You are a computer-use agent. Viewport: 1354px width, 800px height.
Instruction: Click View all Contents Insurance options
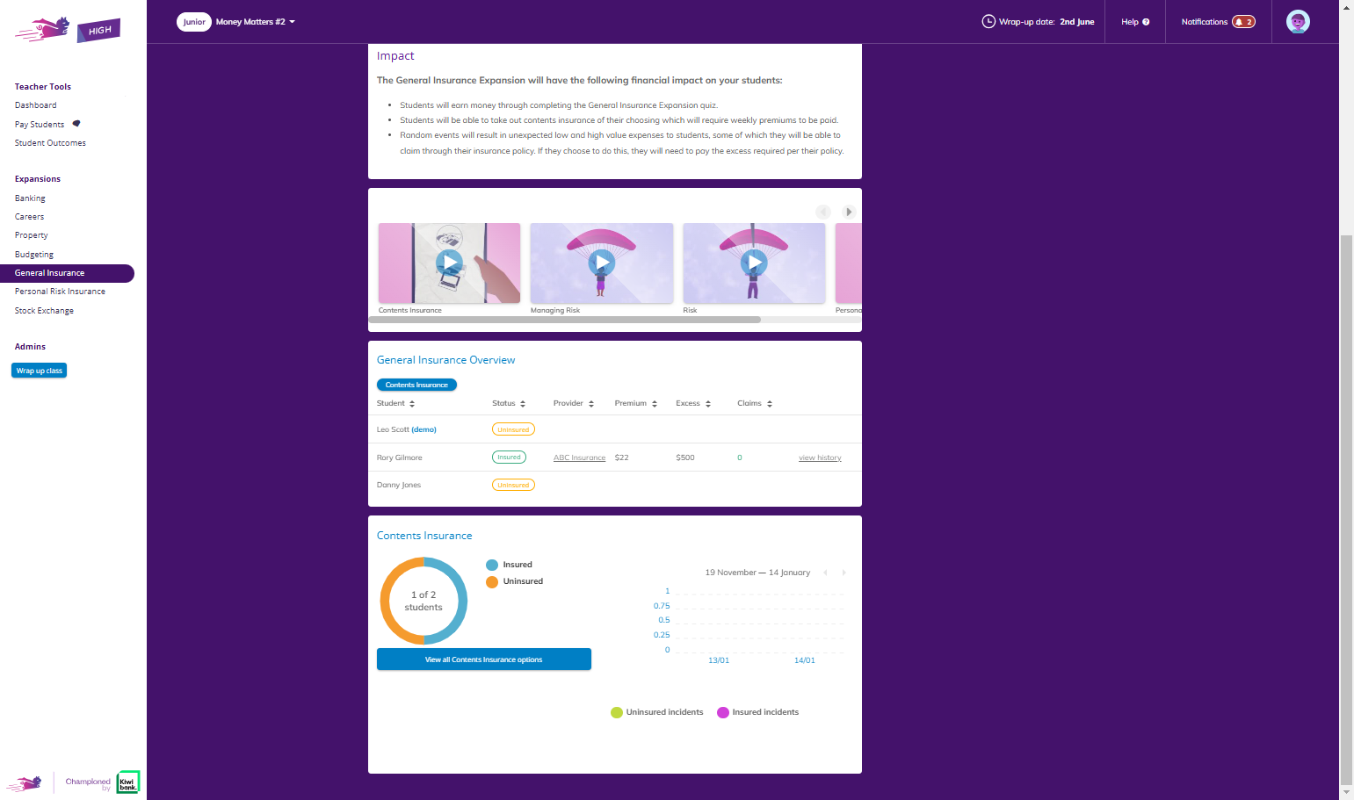pyautogui.click(x=484, y=659)
